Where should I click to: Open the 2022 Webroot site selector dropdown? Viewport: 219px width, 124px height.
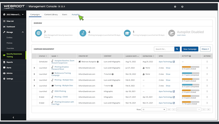[x=13, y=14]
